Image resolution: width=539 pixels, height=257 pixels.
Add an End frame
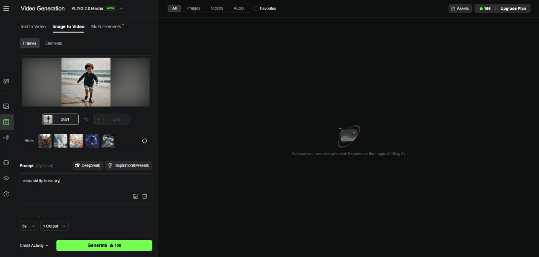[112, 119]
